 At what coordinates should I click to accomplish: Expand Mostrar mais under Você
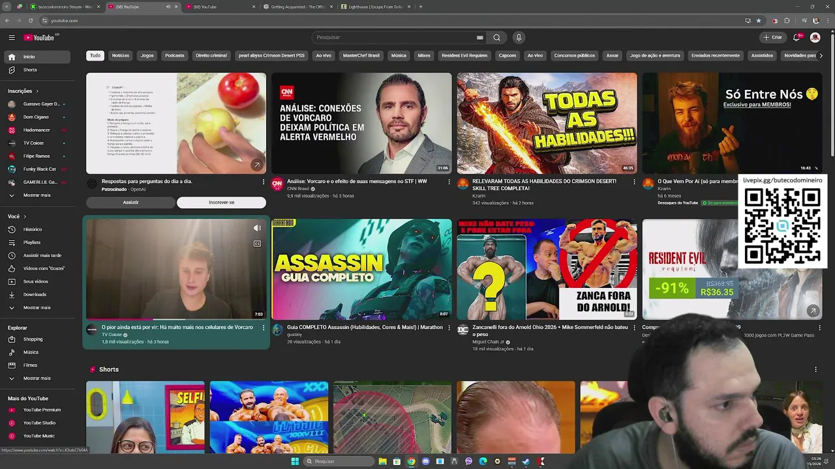(36, 307)
